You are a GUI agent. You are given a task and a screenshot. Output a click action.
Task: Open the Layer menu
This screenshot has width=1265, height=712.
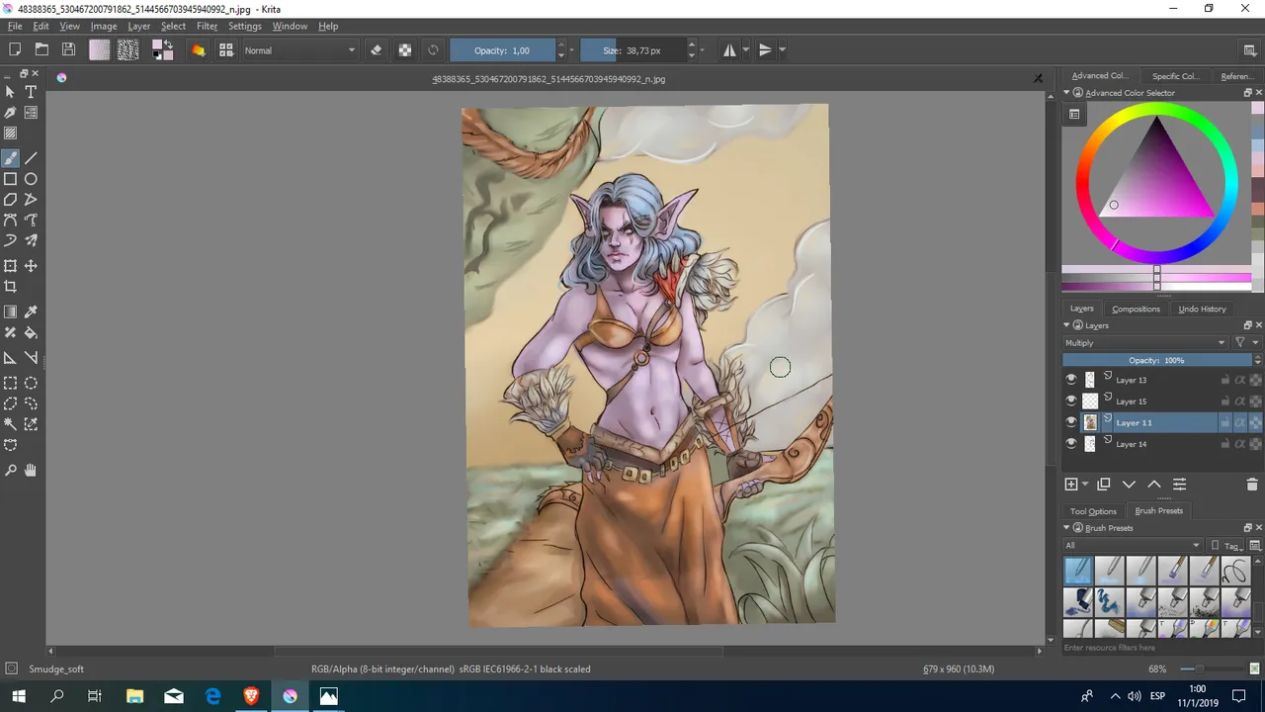138,26
